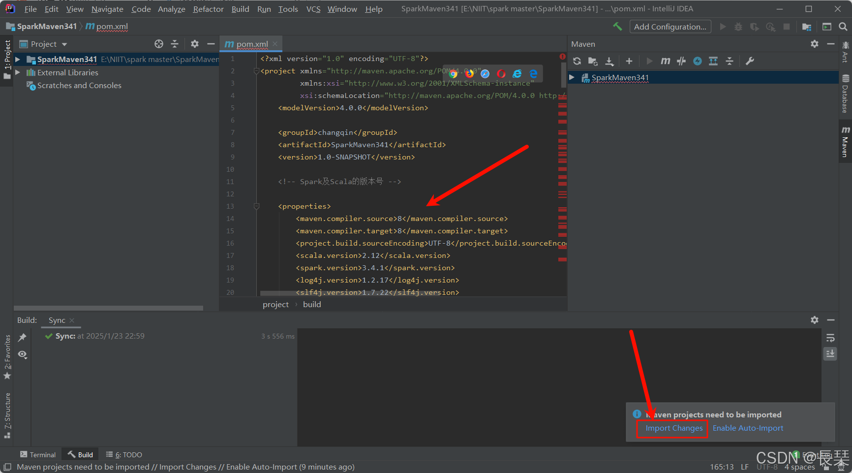Image resolution: width=852 pixels, height=473 pixels.
Task: Enable Auto-Import for Maven projects
Action: (747, 428)
